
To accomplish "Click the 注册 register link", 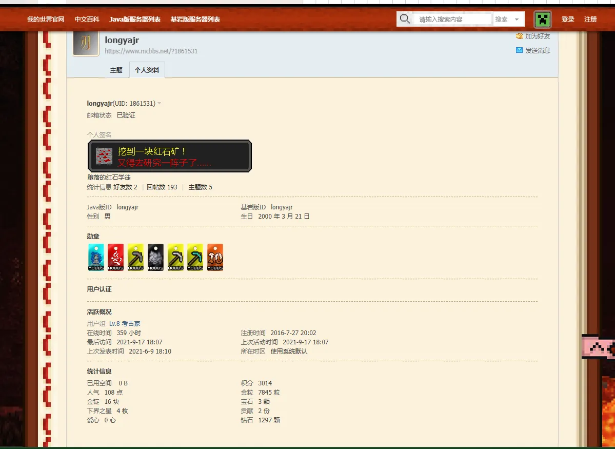I will (591, 19).
